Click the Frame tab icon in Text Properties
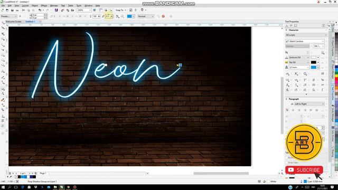This screenshot has height=190, width=338. coord(295,26)
